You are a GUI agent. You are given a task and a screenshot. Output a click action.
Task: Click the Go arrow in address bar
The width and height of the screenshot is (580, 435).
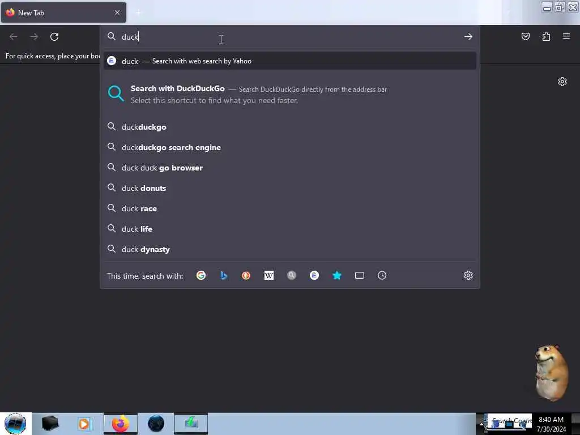(x=468, y=37)
